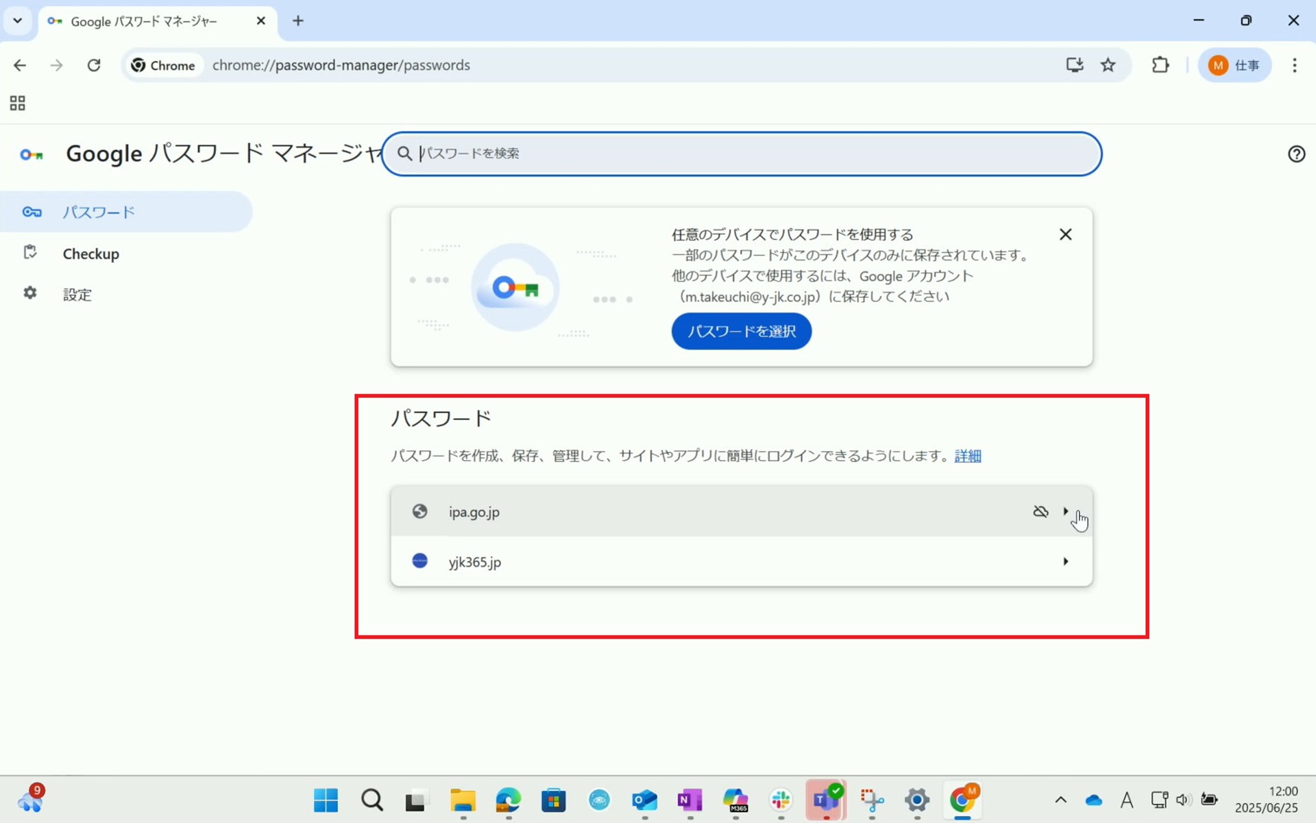Go back with the back arrow

(x=20, y=65)
